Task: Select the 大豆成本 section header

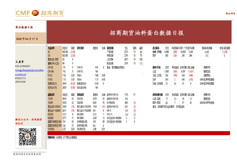Action: tap(52, 48)
